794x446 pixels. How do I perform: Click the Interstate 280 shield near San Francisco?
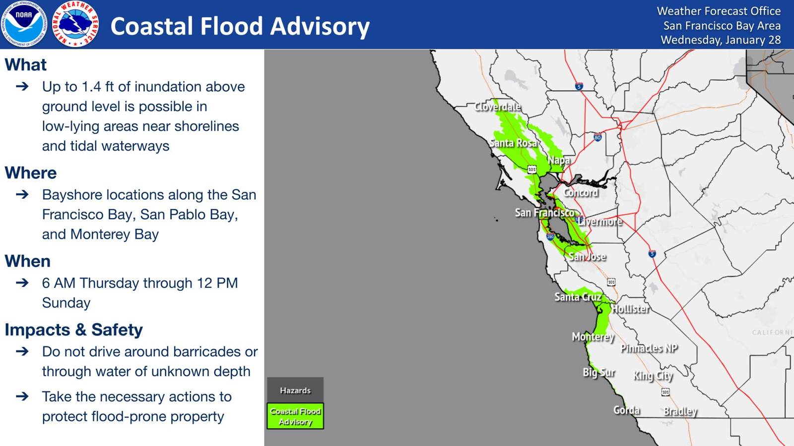(550, 237)
